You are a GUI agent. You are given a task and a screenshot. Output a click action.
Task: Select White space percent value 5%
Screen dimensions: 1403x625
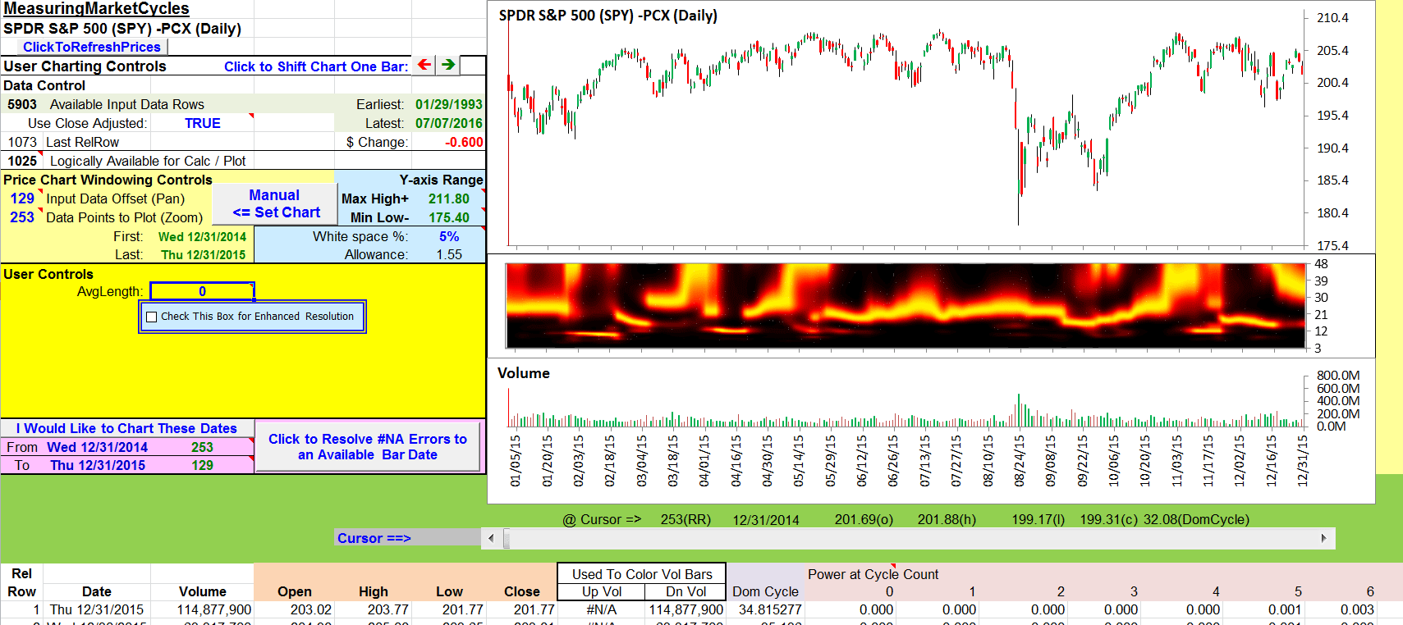448,236
